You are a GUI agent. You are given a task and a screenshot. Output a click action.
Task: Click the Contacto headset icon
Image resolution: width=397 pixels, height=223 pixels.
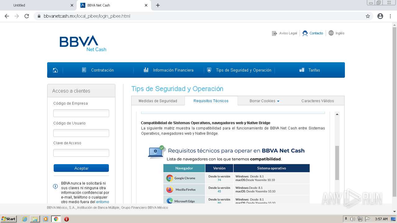click(x=305, y=33)
